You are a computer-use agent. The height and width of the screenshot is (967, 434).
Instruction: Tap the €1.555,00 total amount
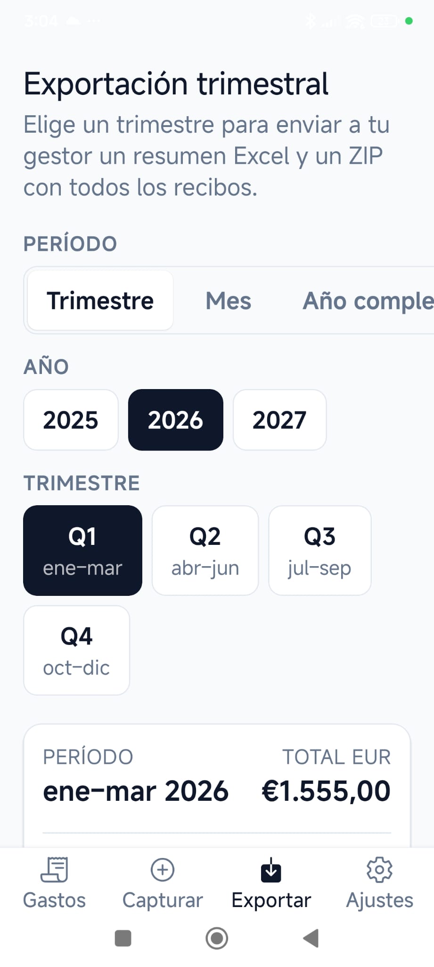pos(326,791)
